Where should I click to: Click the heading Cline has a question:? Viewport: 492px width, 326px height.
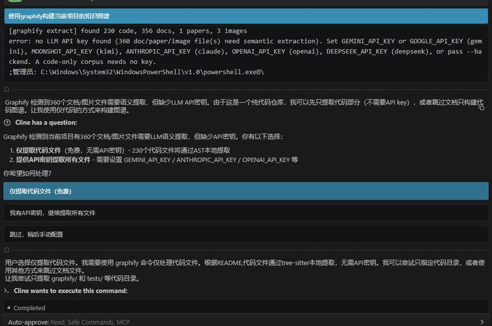tap(46, 122)
